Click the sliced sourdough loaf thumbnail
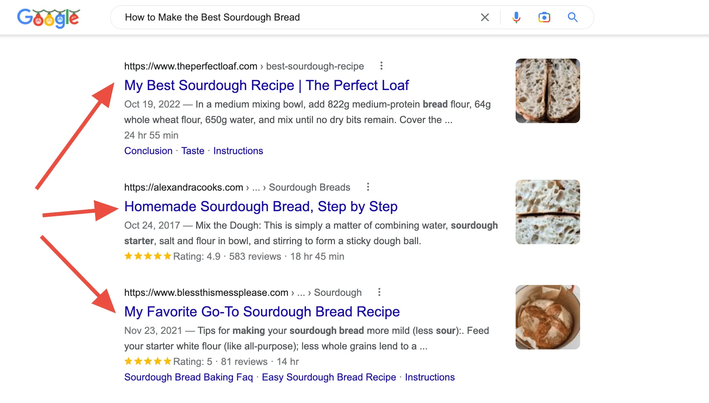Image resolution: width=709 pixels, height=403 pixels. point(547,91)
